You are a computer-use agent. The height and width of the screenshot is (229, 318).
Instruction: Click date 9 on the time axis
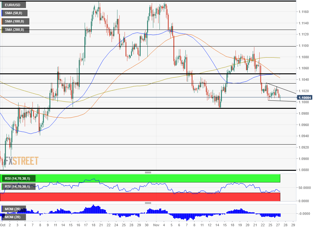tap(48, 225)
